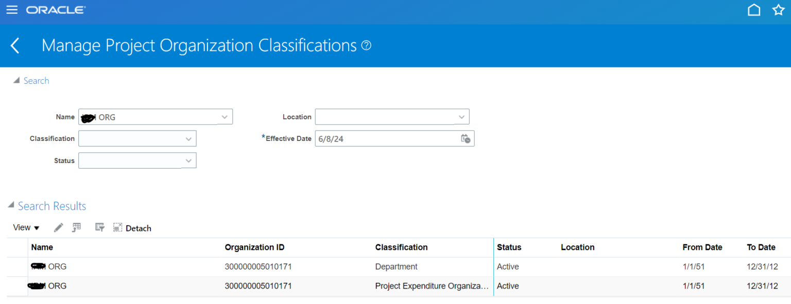The image size is (791, 304).
Task: Click the Detach table icon
Action: (x=117, y=227)
